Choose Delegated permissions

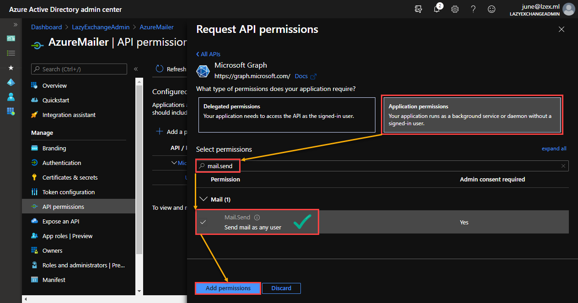pyautogui.click(x=287, y=114)
